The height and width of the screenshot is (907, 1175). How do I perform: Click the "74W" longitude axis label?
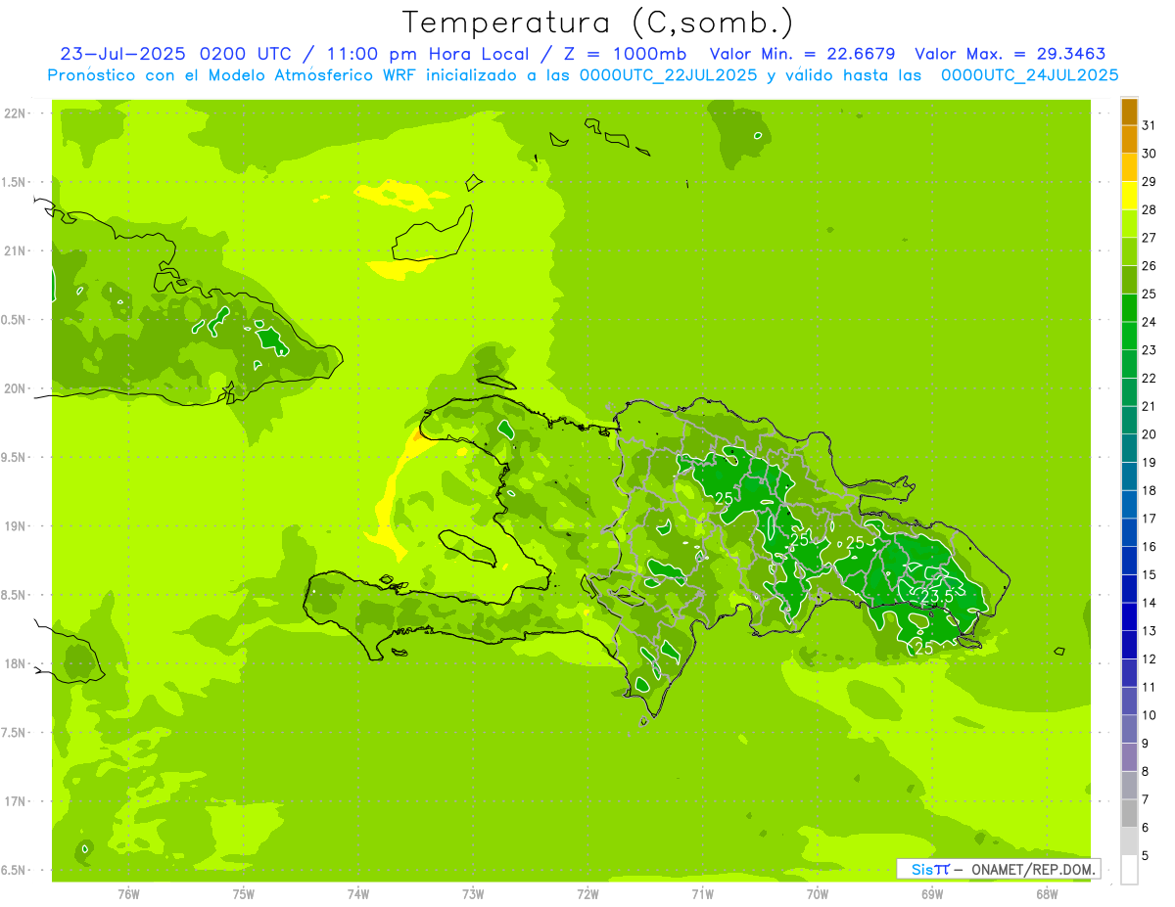[358, 894]
